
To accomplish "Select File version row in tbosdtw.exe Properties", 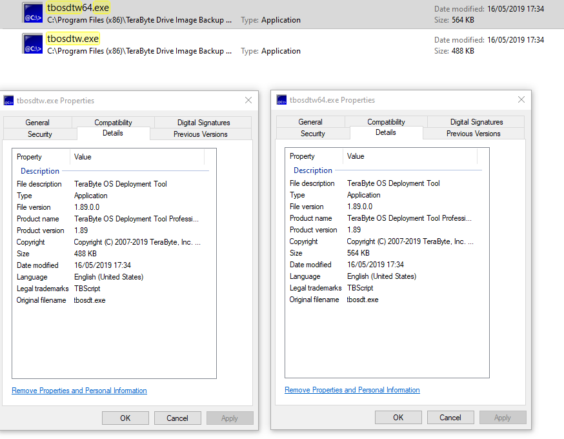I will point(112,207).
